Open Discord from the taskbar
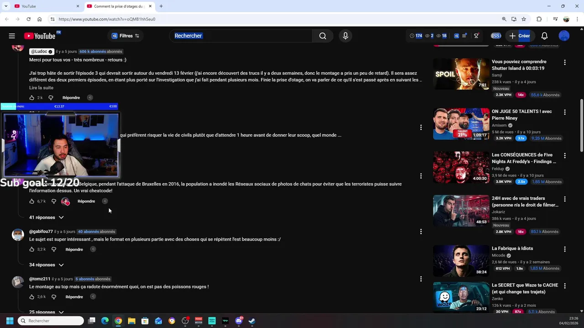This screenshot has height=328, width=584. (239, 321)
